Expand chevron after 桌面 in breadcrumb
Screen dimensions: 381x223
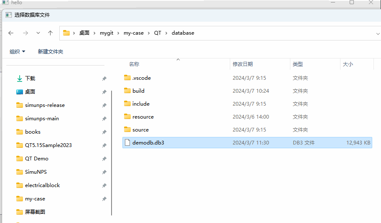tap(94, 33)
